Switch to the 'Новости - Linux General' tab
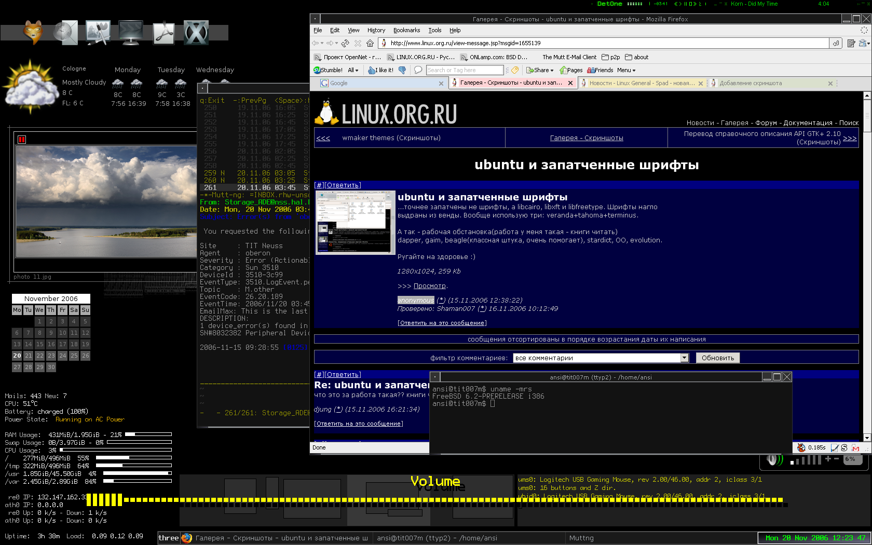Screen dimensions: 872x545 pyautogui.click(x=642, y=83)
